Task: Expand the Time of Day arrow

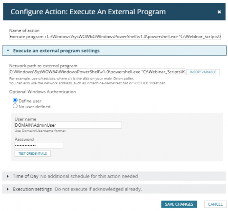Action: tap(8, 176)
